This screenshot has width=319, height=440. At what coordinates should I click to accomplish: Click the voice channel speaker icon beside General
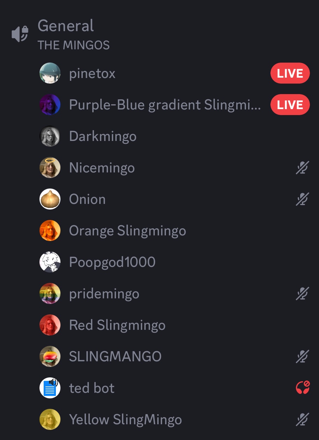pyautogui.click(x=20, y=34)
